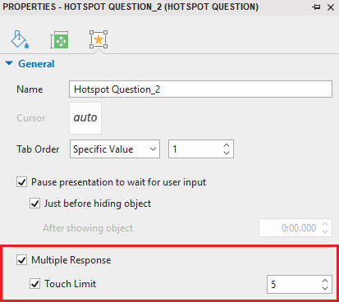Image resolution: width=339 pixels, height=302 pixels.
Task: Increase the Tab Order value
Action: (x=227, y=145)
